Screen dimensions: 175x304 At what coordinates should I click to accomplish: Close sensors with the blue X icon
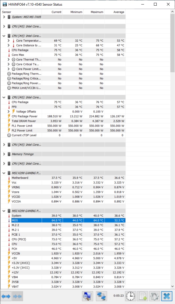coord(167,296)
